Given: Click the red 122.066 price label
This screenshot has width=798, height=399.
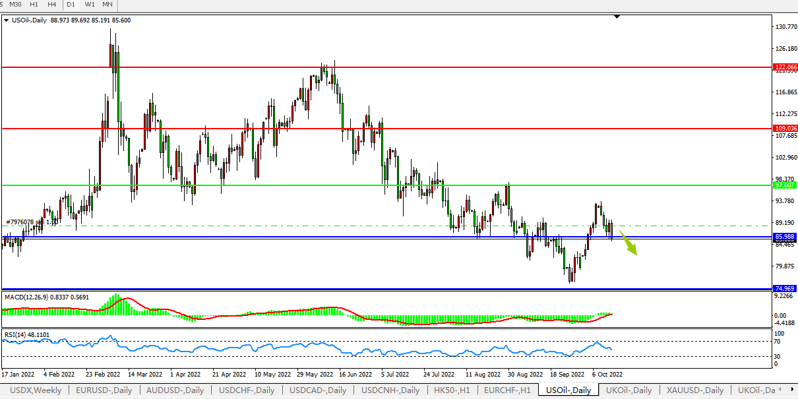Looking at the screenshot, I should coord(786,67).
